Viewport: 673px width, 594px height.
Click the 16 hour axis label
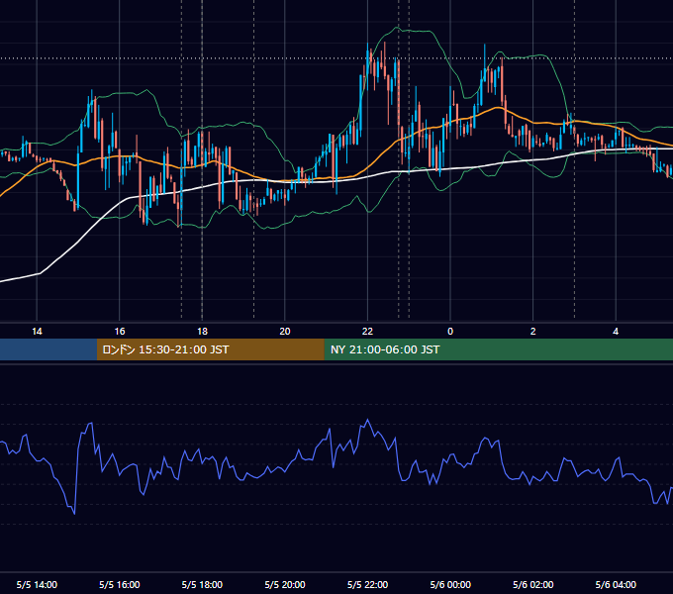coord(120,332)
